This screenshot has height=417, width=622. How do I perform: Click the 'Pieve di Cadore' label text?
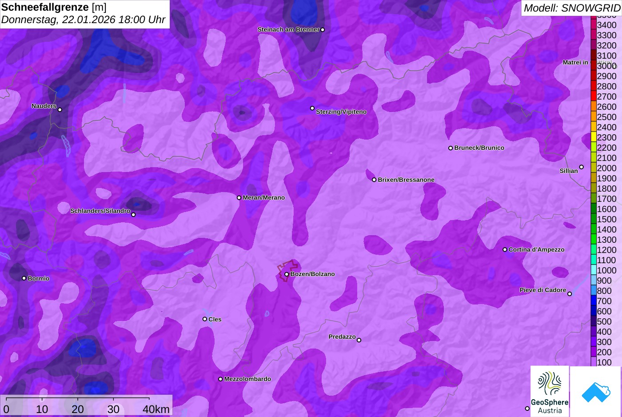click(x=543, y=290)
